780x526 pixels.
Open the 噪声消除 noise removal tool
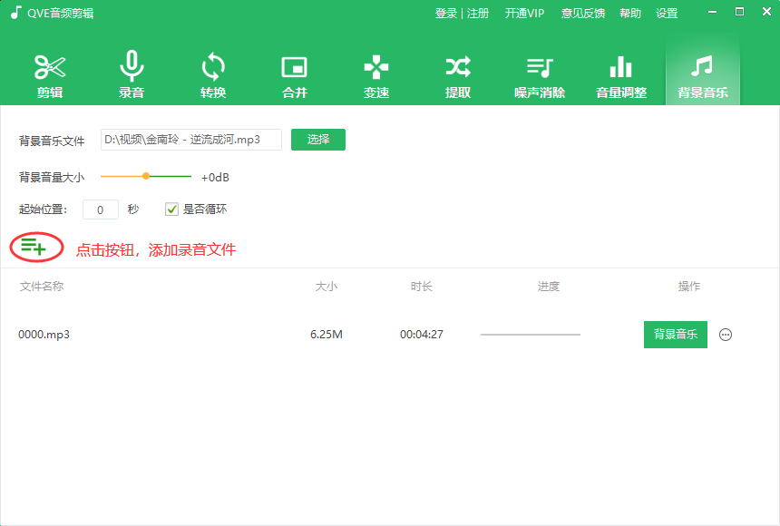(x=540, y=77)
